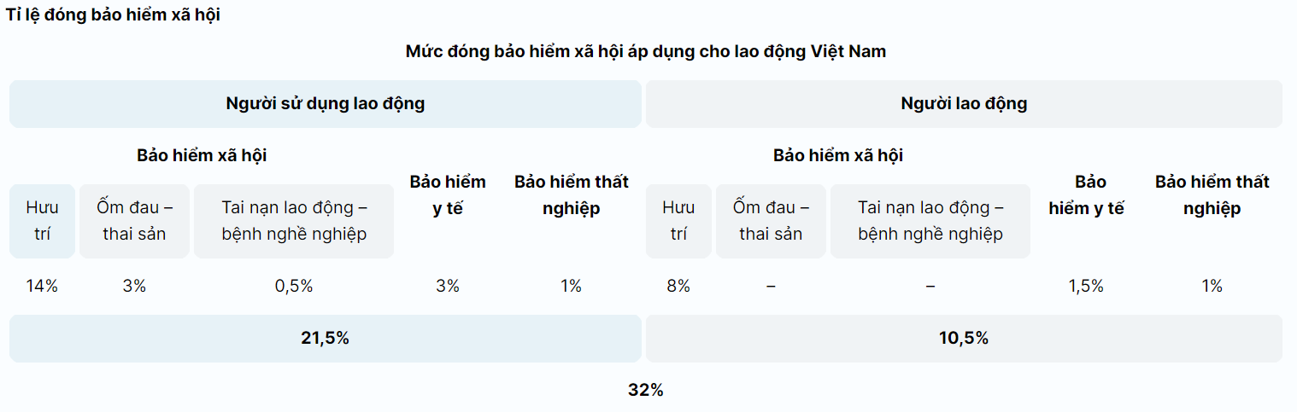1297x412 pixels.
Task: Click the heading about lao động Việt Nam
Action: click(x=646, y=51)
